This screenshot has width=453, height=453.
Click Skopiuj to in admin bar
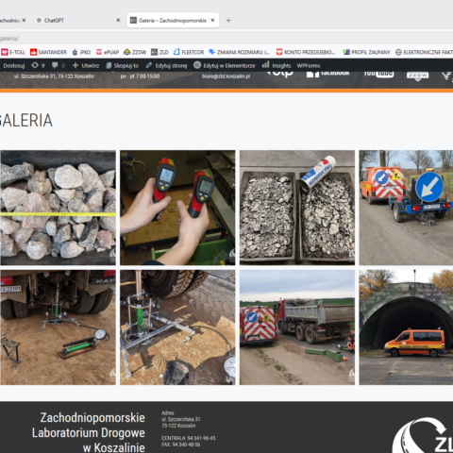[122, 65]
